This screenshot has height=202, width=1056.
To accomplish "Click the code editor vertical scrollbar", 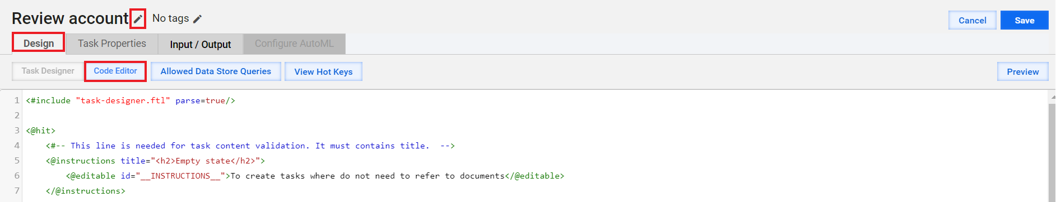I will tap(1052, 151).
